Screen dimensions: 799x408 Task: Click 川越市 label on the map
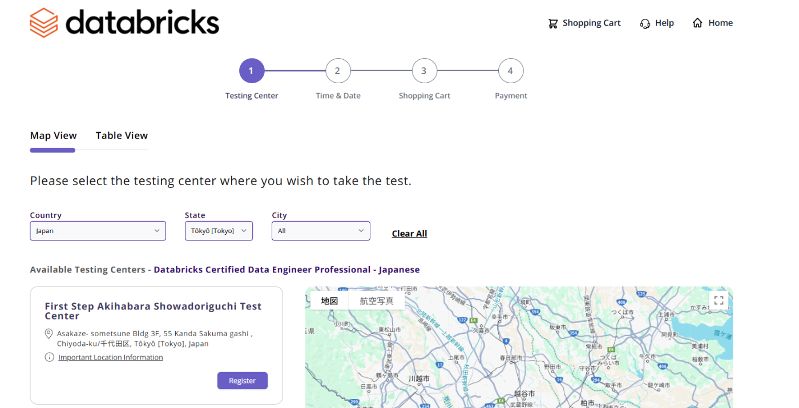click(419, 379)
